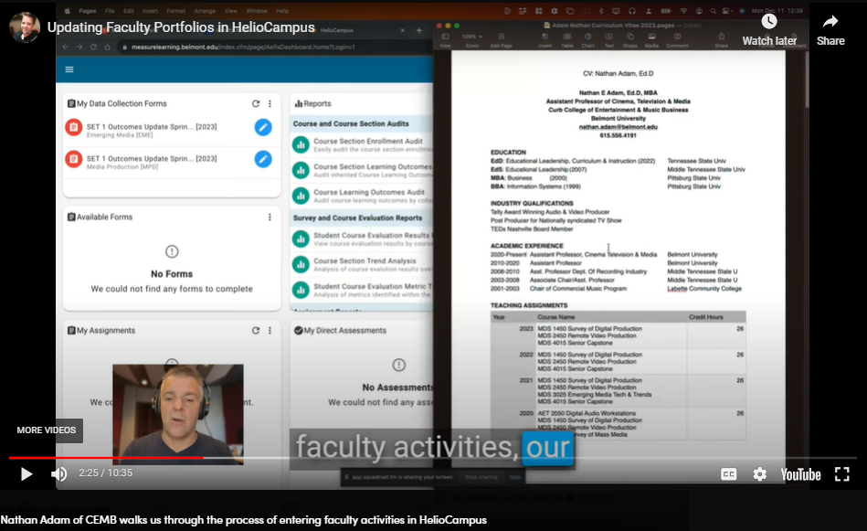The width and height of the screenshot is (867, 531).
Task: Mute the video with the speaker icon
Action: click(58, 474)
